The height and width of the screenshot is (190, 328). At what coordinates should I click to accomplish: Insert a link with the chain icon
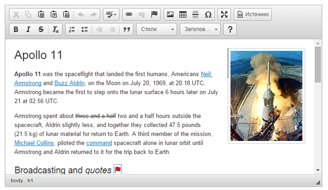click(x=129, y=15)
